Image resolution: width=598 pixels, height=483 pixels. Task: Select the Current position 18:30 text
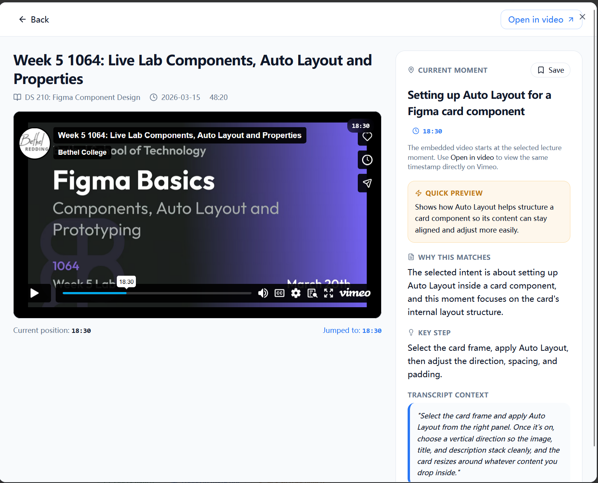(52, 331)
